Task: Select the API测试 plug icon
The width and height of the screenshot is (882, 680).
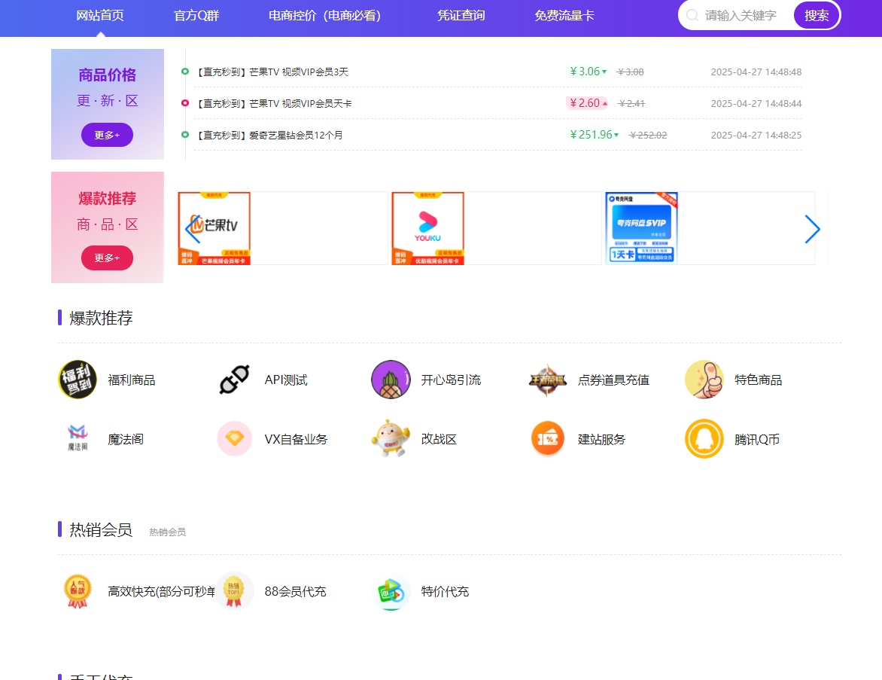Action: click(x=234, y=380)
